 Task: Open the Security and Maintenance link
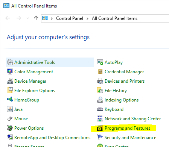tap(131, 138)
